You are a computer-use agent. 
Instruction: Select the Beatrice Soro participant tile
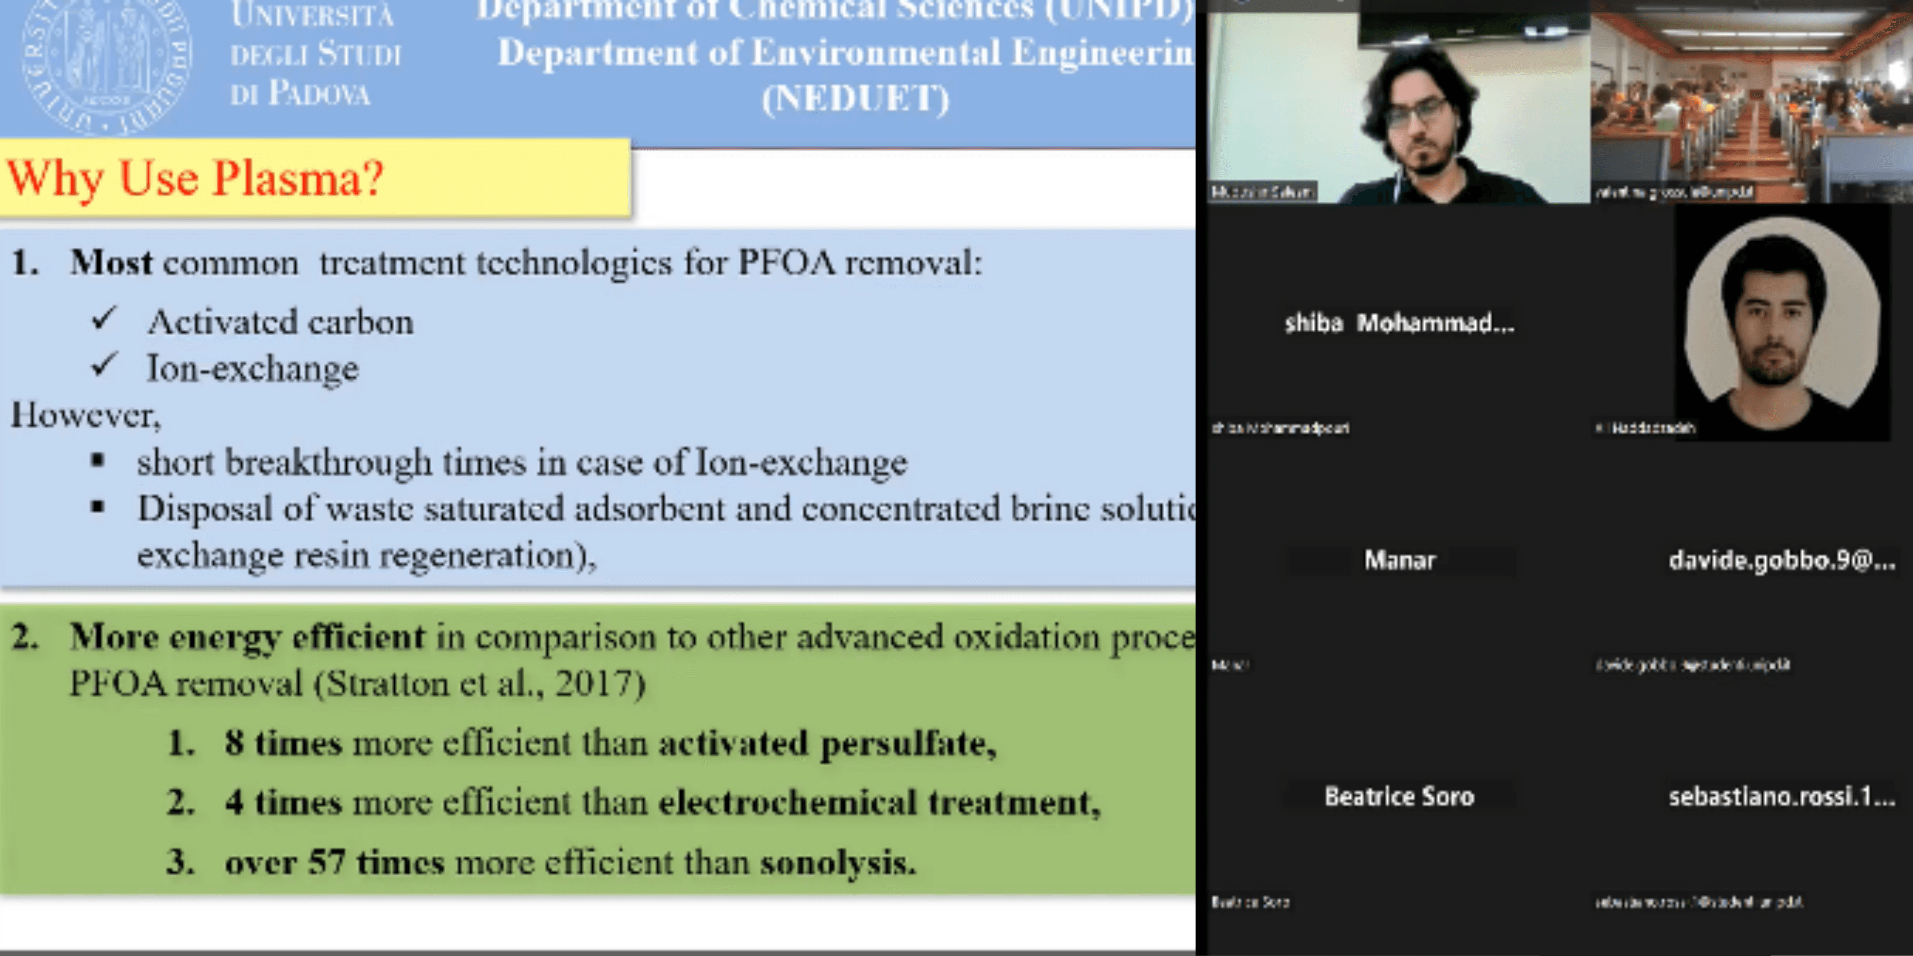(x=1400, y=797)
